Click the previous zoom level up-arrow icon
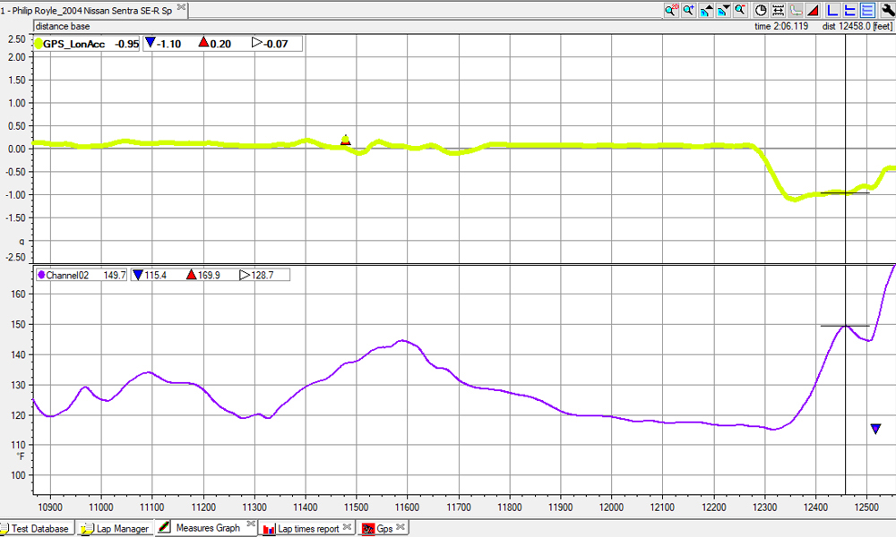The height and width of the screenshot is (537, 896). coord(706,11)
